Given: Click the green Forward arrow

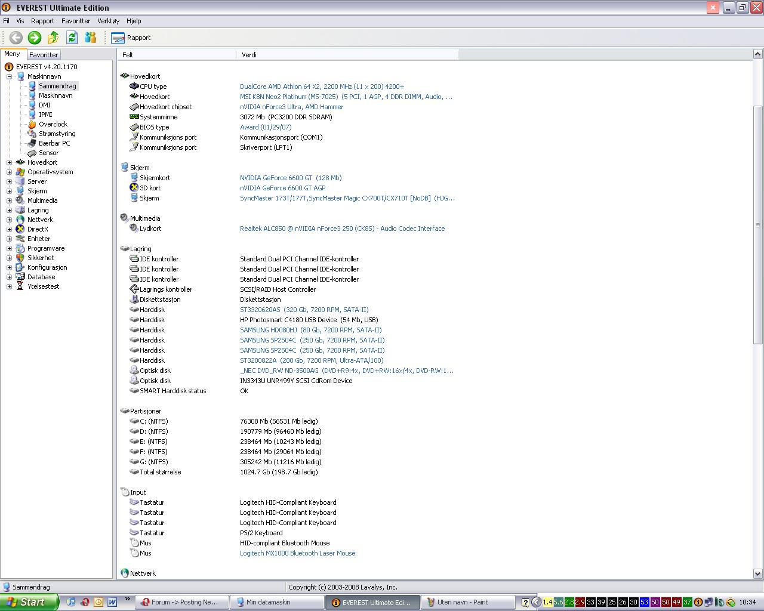Looking at the screenshot, I should [35, 38].
